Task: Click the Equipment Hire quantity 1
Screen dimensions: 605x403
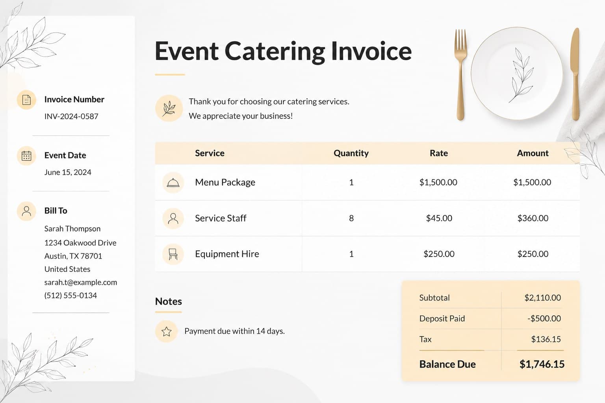Action: point(351,254)
